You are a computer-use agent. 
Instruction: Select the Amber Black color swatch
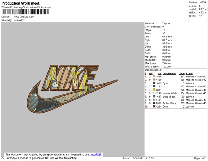click(154, 103)
